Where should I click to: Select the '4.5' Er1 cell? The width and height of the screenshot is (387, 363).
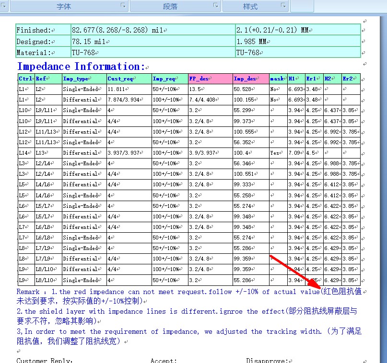click(314, 153)
